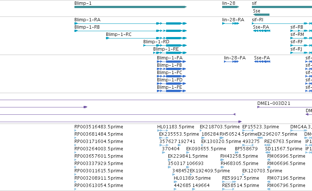Select the long teal Blimp-1 gene bar
The image size is (312, 191).
click(x=131, y=7)
